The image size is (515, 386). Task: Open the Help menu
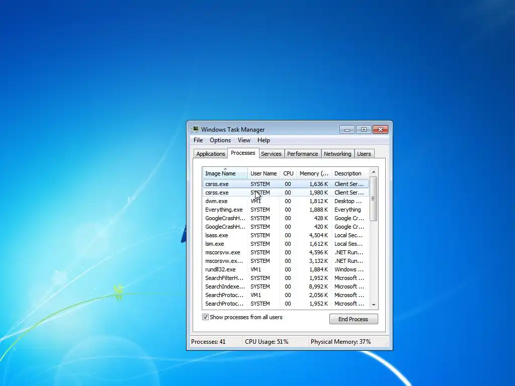tap(264, 140)
